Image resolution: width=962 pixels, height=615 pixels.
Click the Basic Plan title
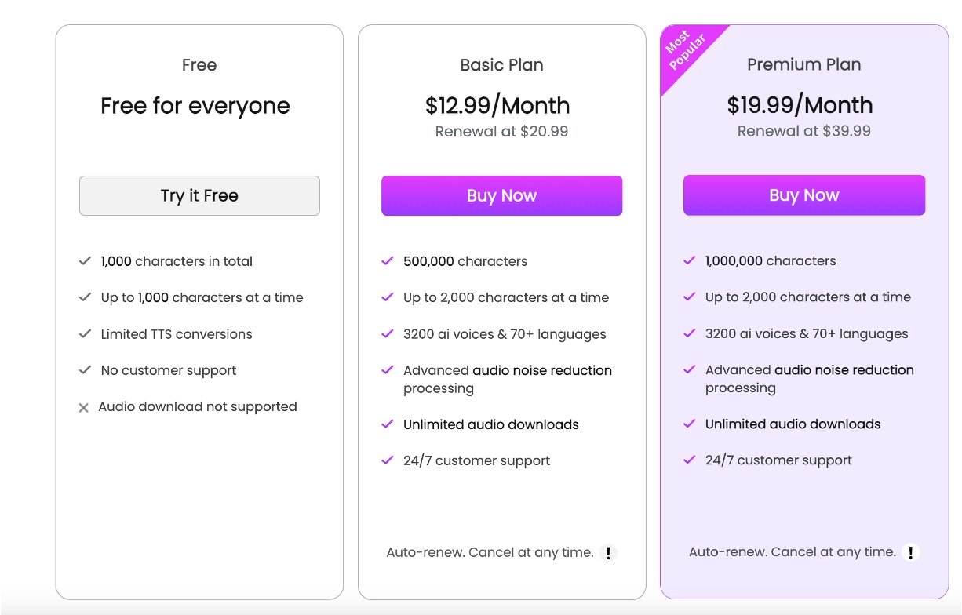point(501,65)
